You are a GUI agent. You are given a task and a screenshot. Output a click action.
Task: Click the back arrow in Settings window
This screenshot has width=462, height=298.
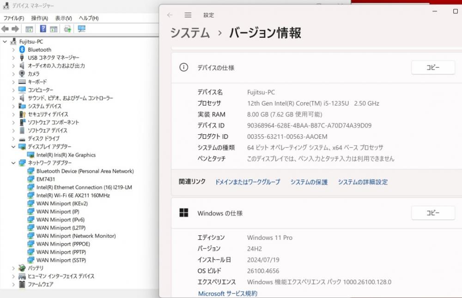click(170, 15)
